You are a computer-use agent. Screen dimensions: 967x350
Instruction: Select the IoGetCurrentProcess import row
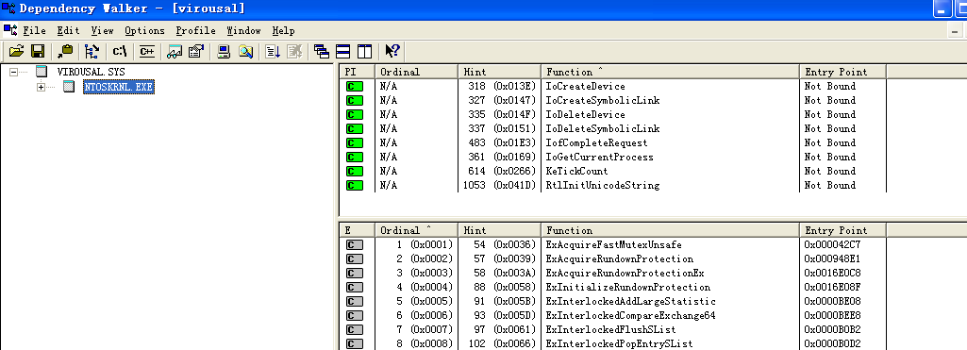[613, 158]
